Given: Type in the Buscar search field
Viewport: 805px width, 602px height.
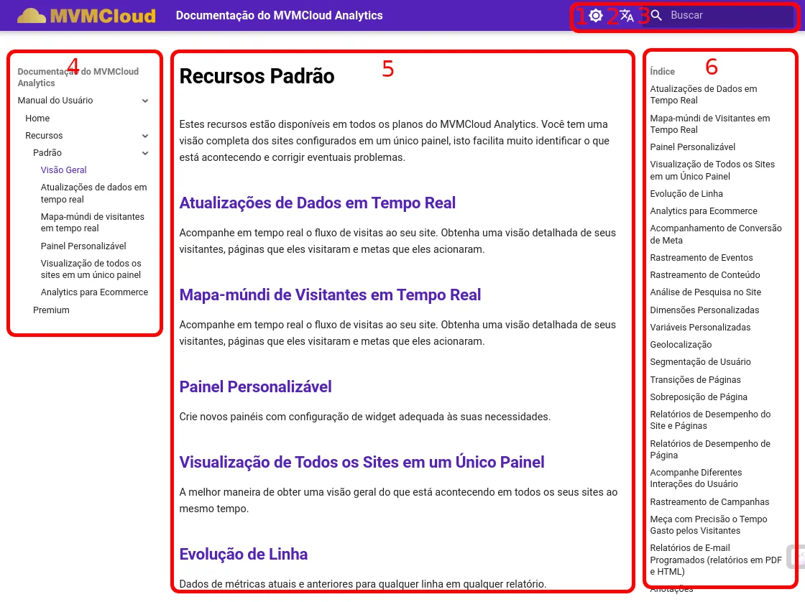Looking at the screenshot, I should point(726,15).
